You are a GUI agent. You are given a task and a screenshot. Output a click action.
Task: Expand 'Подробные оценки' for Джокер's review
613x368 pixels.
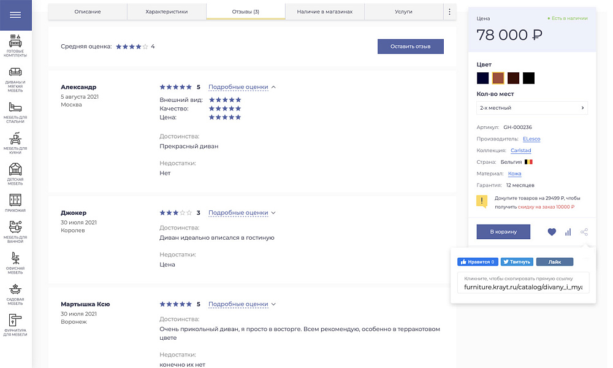click(x=240, y=213)
